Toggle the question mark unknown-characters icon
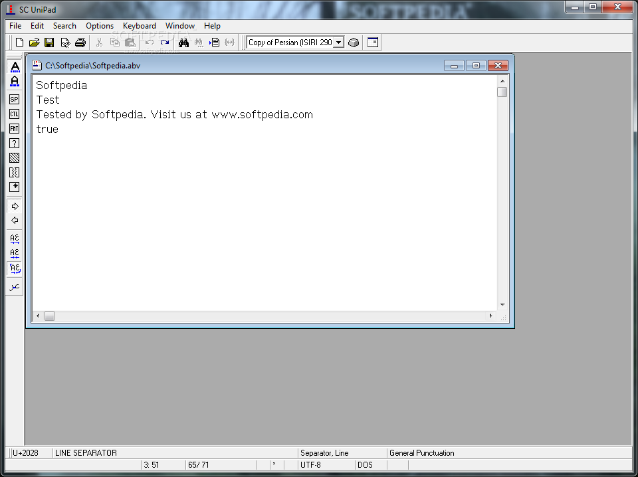Screen dimensions: 638x477 (14, 143)
